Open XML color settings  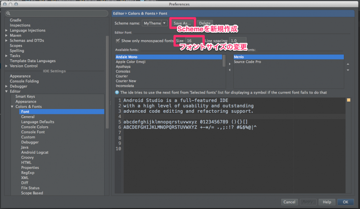[25, 178]
